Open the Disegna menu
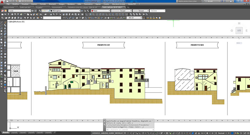250x135 pixels. tap(62, 4)
